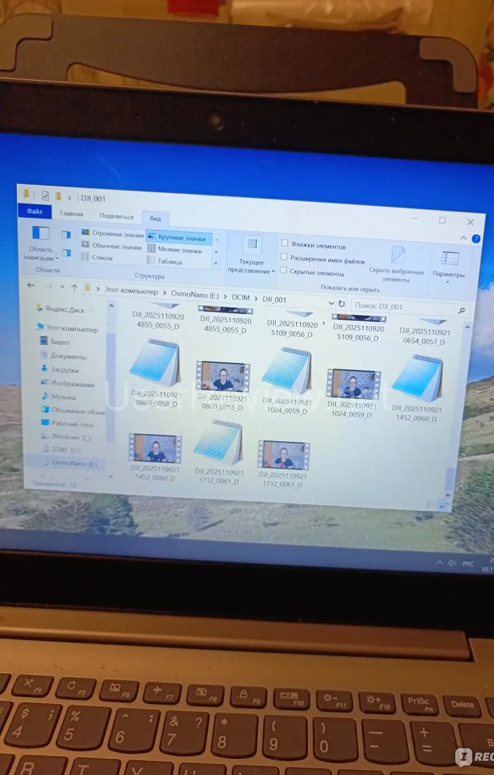Open the notepad file DJI_20251109210800_0058_D
The image size is (494, 775).
point(154,364)
